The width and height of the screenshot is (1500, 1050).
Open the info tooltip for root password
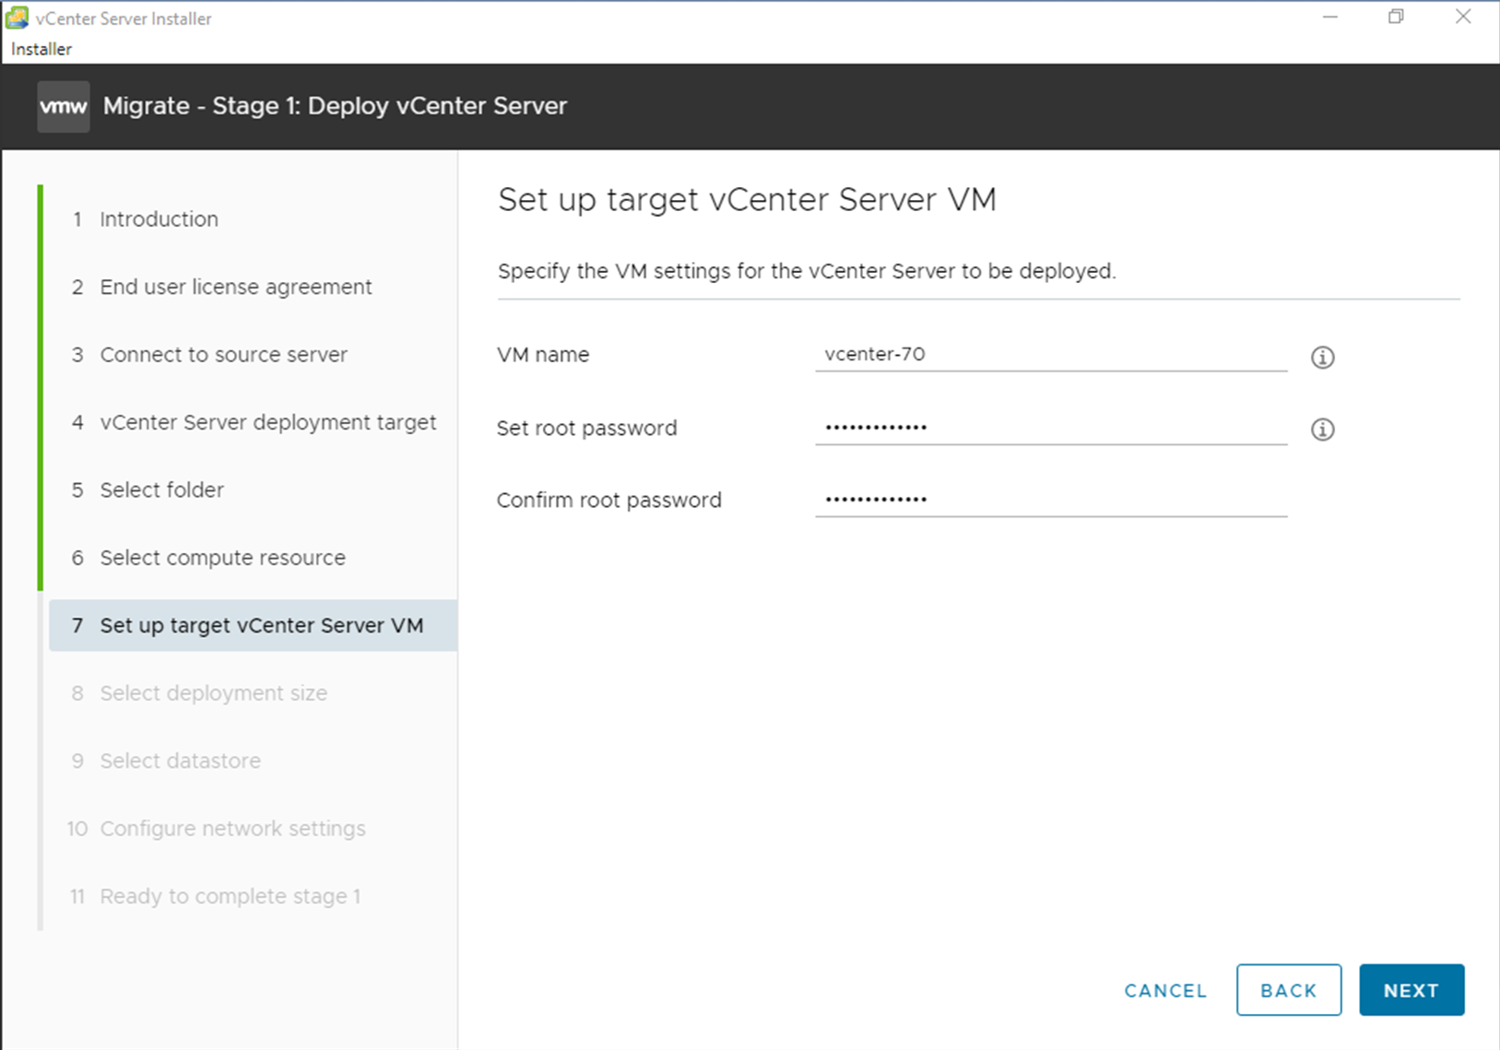click(x=1322, y=429)
